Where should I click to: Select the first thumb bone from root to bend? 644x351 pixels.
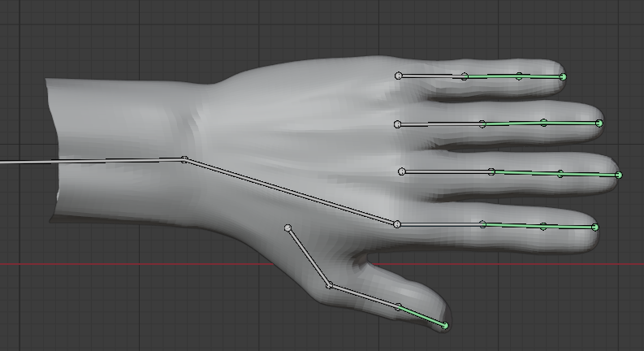click(309, 257)
